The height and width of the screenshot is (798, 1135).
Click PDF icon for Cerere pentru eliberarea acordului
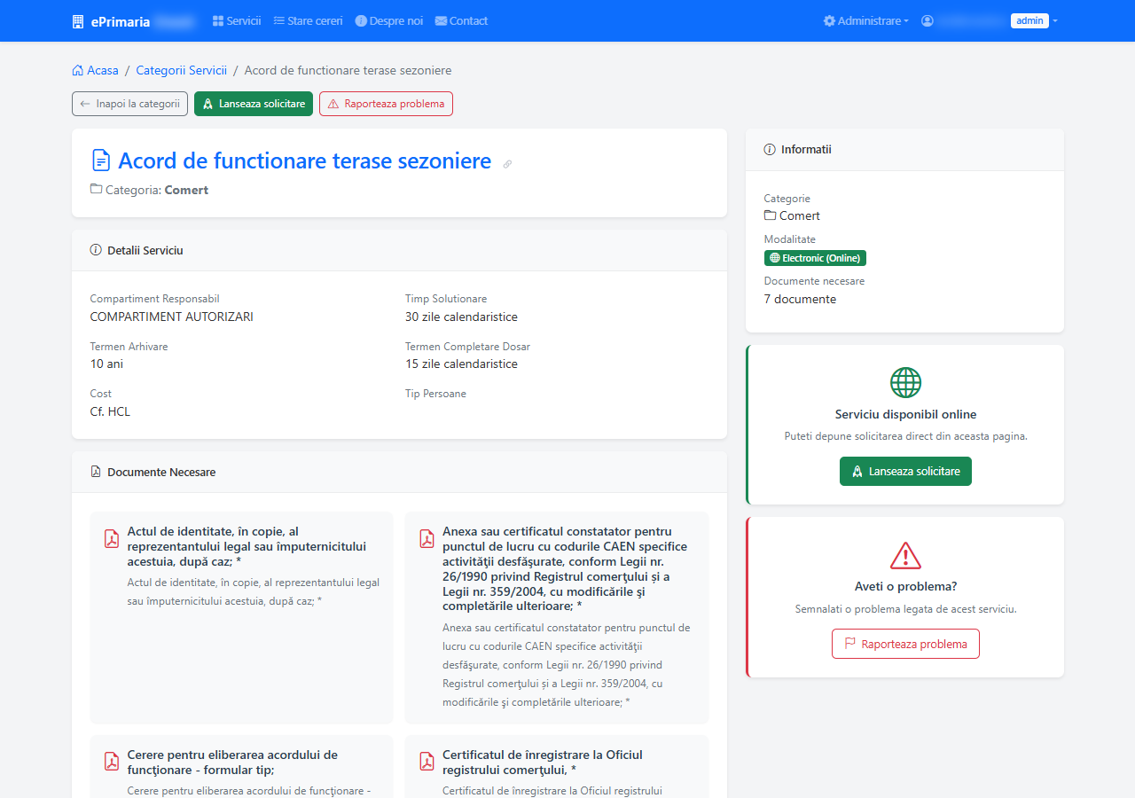tap(112, 763)
